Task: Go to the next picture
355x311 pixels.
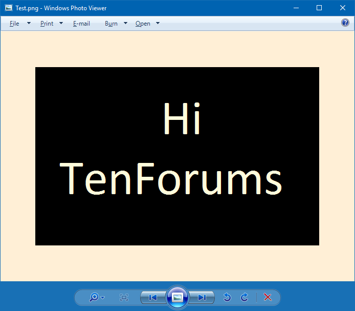Action: (x=202, y=297)
